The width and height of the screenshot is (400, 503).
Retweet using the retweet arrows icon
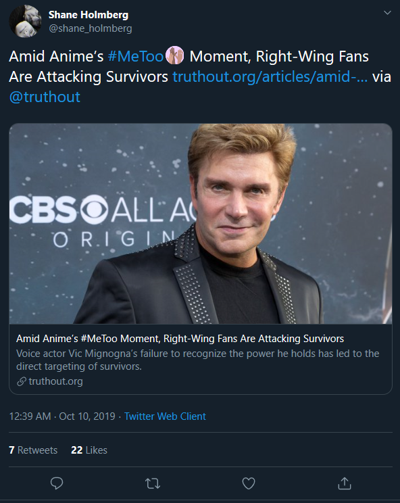[153, 483]
